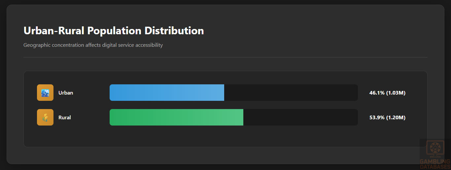Screen dimensions: 451x170
Task: Click the green Rural bar fill
Action: [x=176, y=117]
